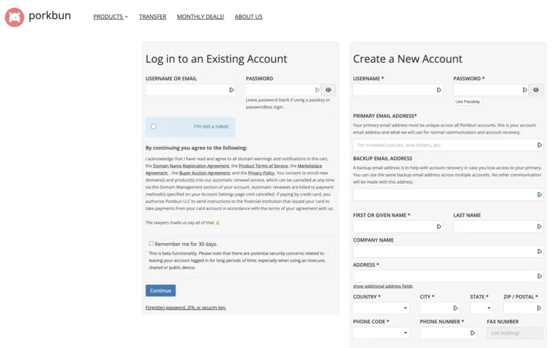The height and width of the screenshot is (348, 553).
Task: Click autofill icon in address field
Action: point(539,276)
